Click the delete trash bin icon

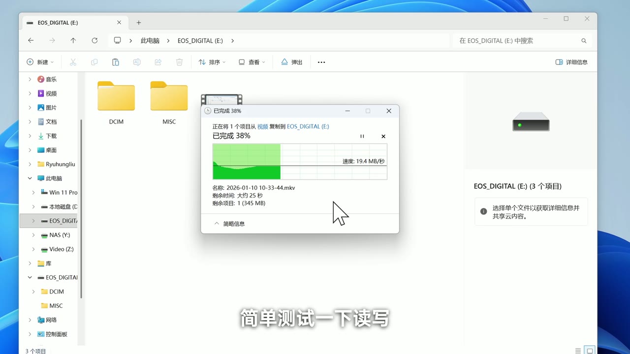(180, 62)
